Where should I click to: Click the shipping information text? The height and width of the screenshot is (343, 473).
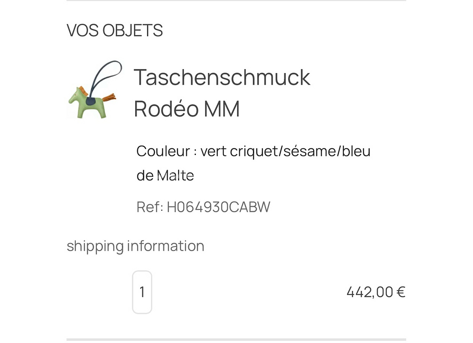135,246
